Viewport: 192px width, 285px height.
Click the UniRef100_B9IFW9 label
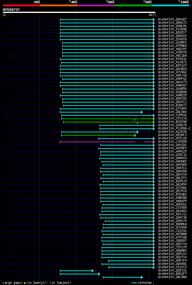(172, 122)
